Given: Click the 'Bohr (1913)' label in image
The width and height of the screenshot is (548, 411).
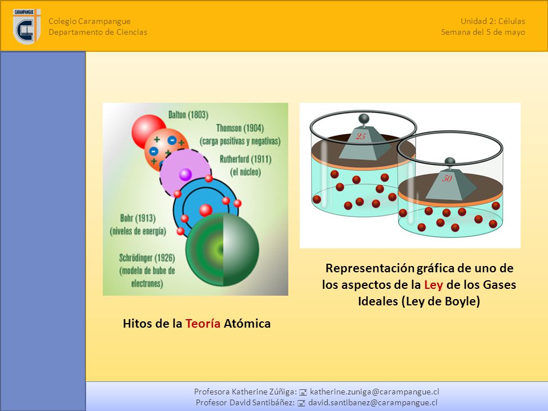Looking at the screenshot, I should coord(138,218).
